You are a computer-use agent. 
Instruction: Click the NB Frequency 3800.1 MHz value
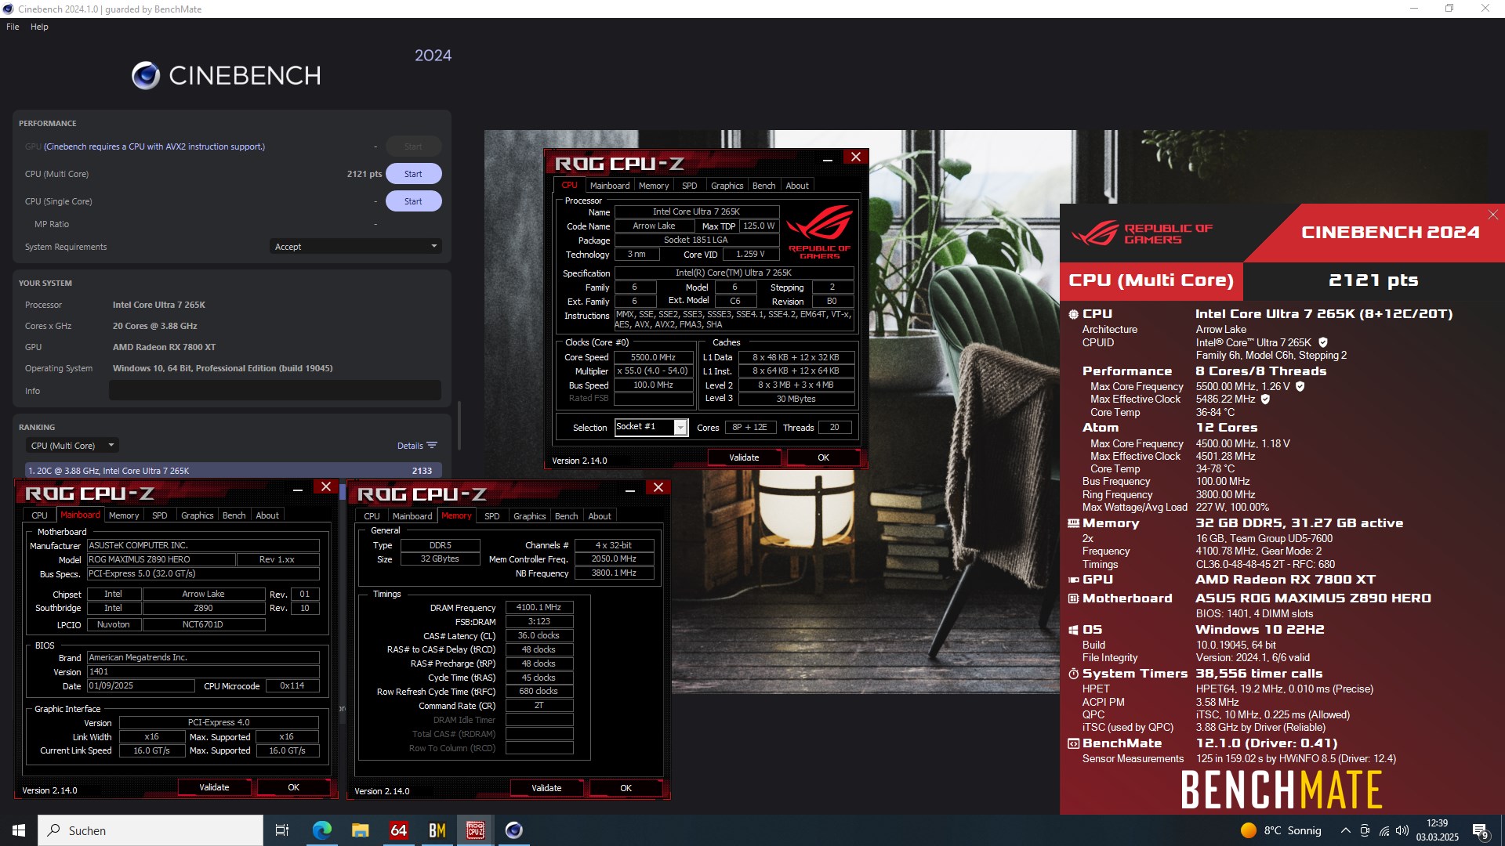tap(614, 573)
